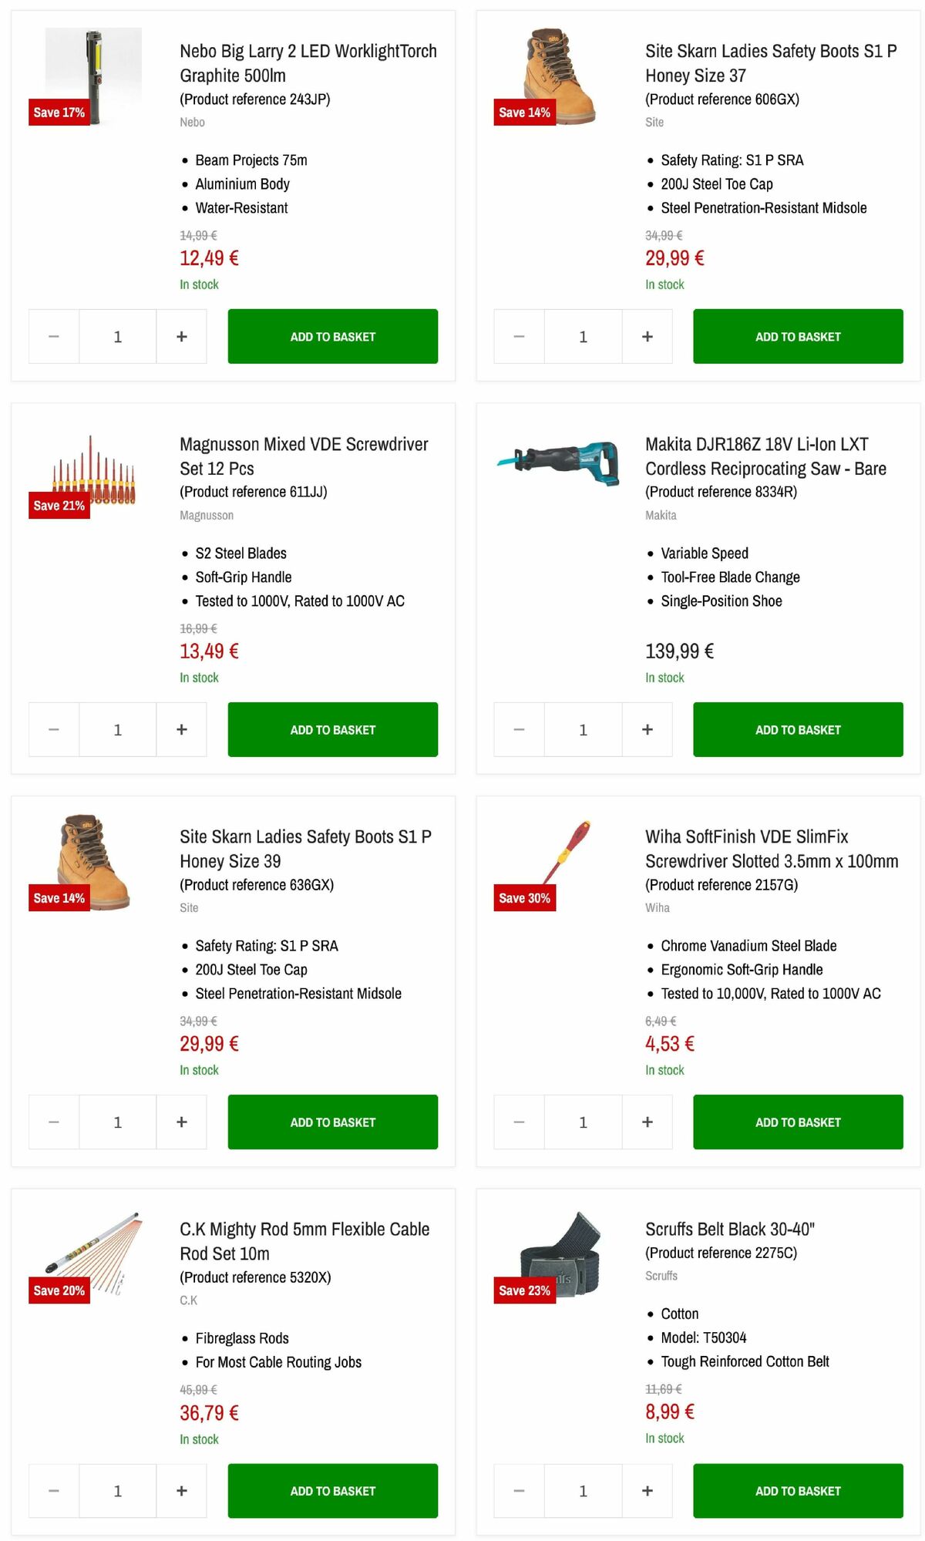The width and height of the screenshot is (925, 1541).
Task: View the Magnusson screwdriver set product image
Action: tap(92, 474)
